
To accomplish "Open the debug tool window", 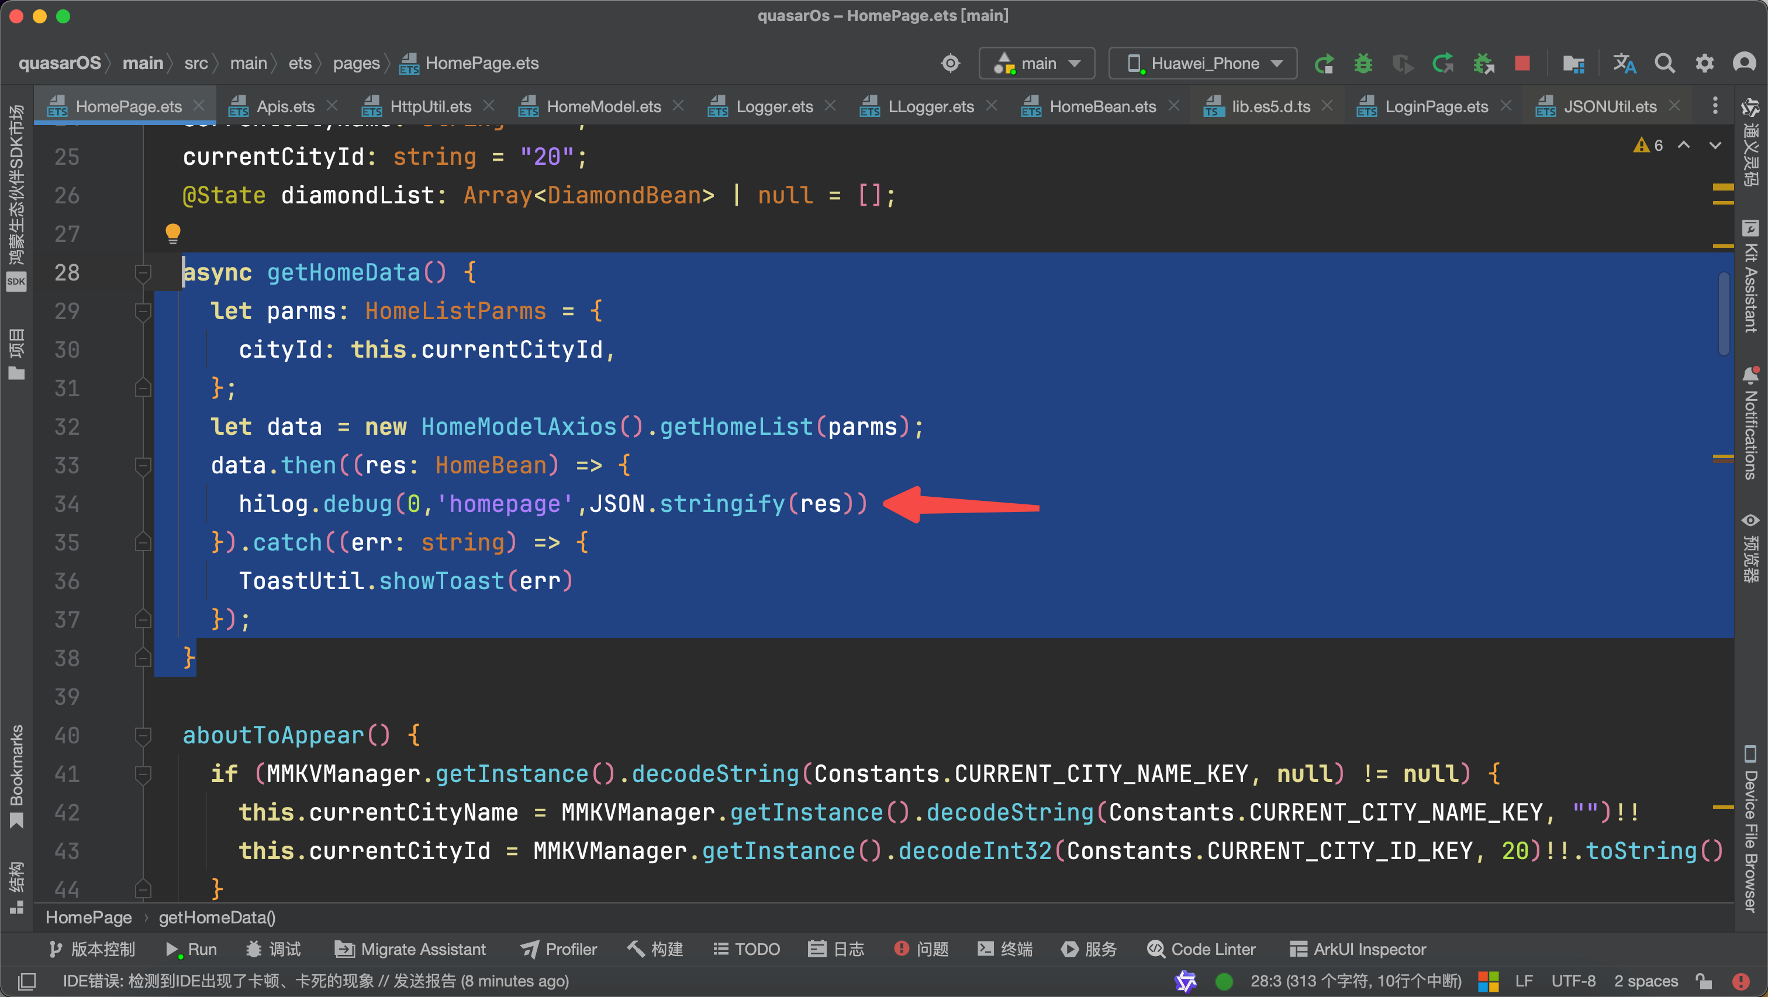I will coord(273,949).
